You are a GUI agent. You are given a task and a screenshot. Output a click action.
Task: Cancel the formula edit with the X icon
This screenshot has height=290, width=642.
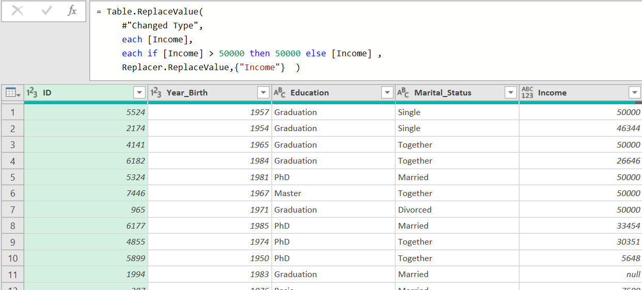(x=17, y=11)
